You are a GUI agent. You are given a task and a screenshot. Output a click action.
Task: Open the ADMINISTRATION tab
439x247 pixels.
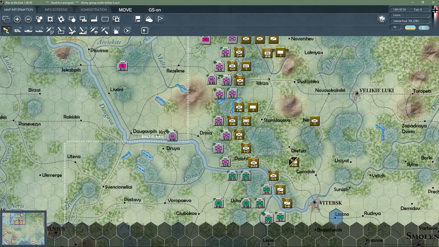(x=93, y=9)
